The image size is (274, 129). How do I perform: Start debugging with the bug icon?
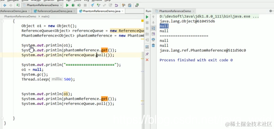pos(73,5)
